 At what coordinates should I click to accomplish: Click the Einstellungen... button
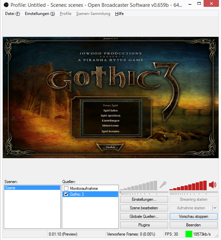point(144,199)
